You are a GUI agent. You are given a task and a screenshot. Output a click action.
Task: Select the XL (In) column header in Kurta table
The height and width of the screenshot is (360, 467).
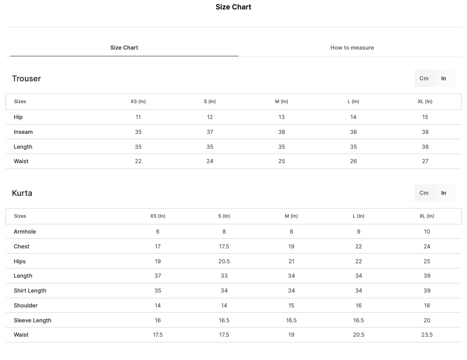[x=427, y=216]
